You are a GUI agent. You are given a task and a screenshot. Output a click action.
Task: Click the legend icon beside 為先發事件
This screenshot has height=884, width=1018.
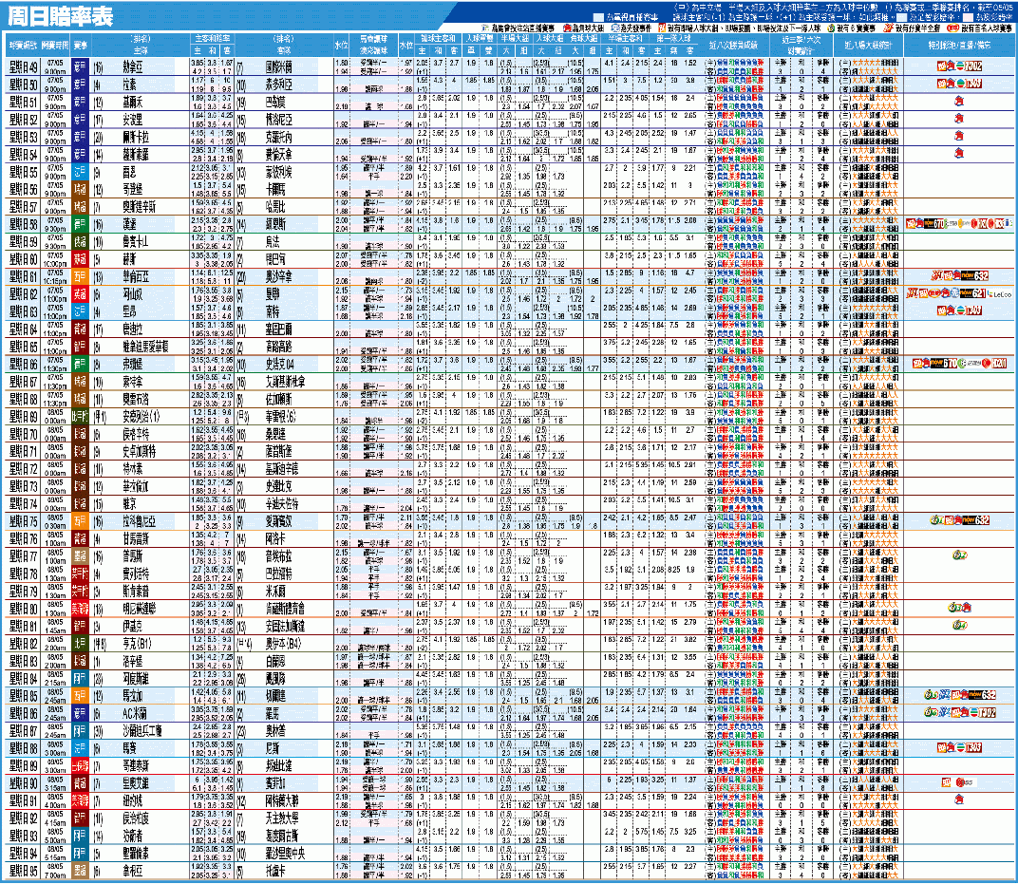614,28
